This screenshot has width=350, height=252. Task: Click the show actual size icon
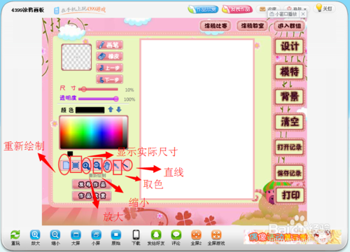[76, 165]
